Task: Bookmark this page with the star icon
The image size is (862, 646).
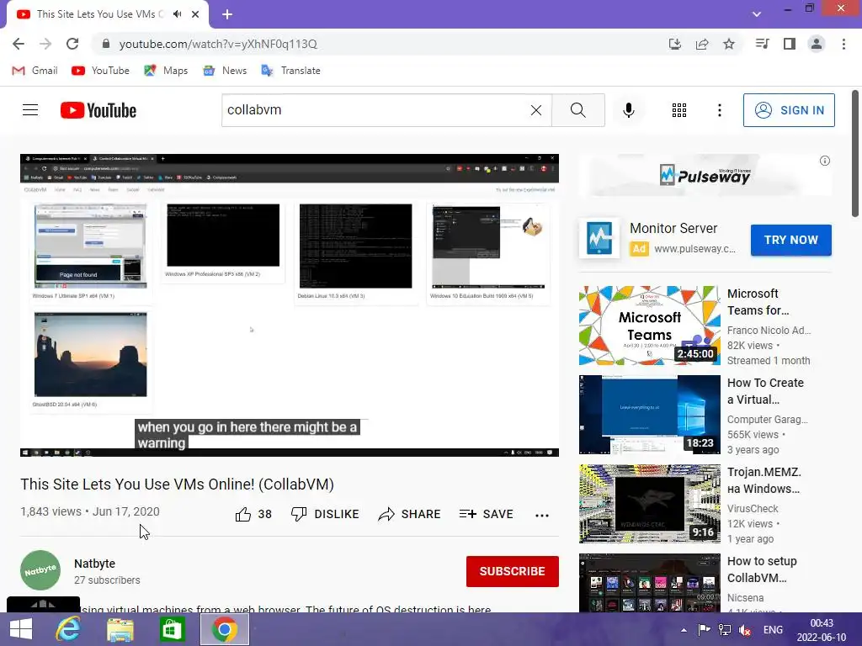Action: 729,44
